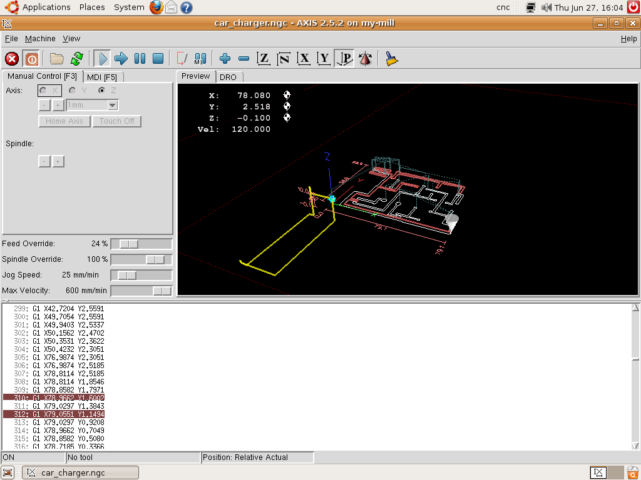Screen dimensions: 641x480
Task: Clear the live plot with broom
Action: tap(391, 59)
